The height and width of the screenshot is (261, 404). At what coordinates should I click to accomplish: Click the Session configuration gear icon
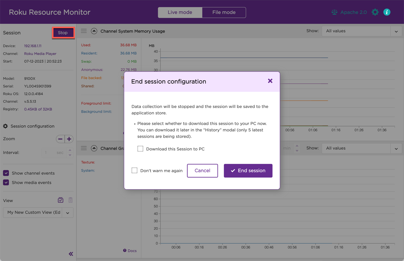5,126
